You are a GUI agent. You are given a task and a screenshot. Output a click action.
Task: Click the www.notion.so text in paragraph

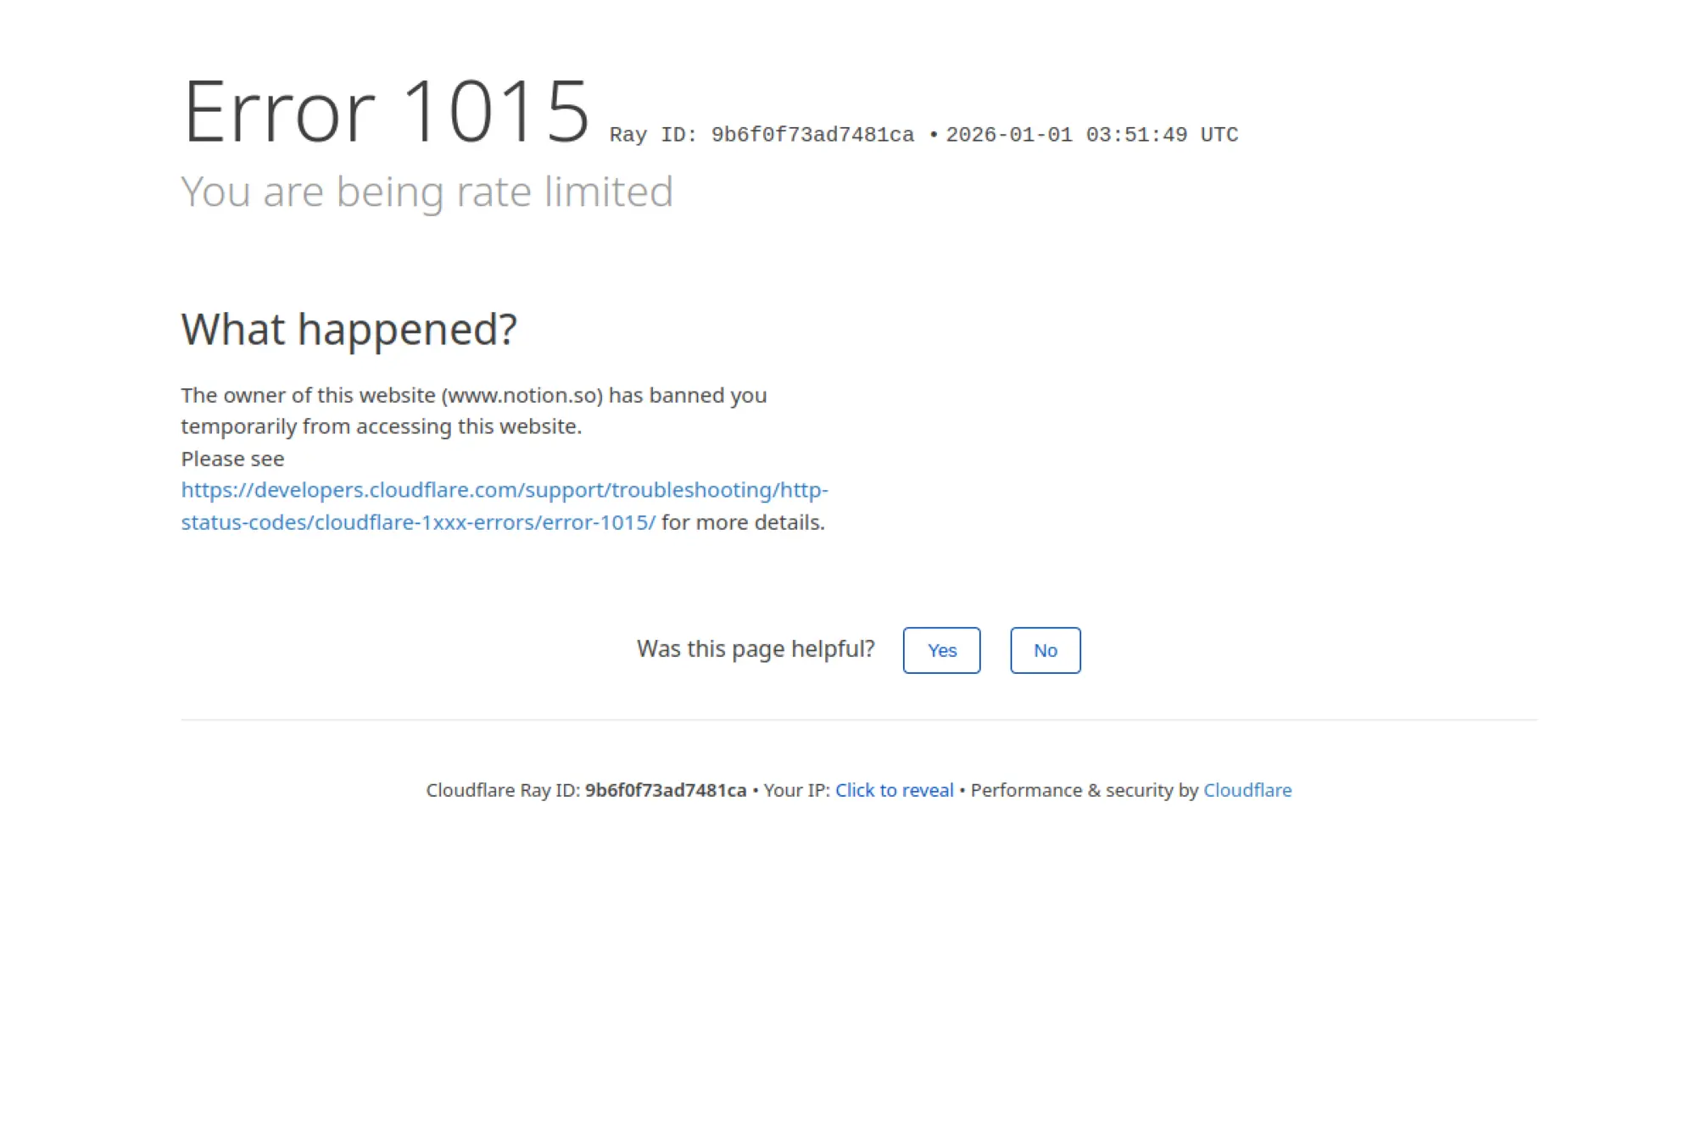coord(522,395)
